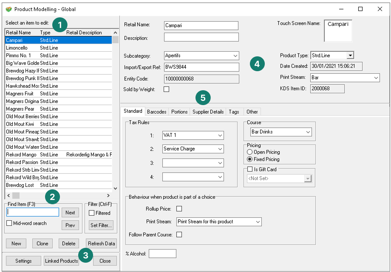The width and height of the screenshot is (391, 272).
Task: Open the Supplier Details tab
Action: pyautogui.click(x=208, y=112)
